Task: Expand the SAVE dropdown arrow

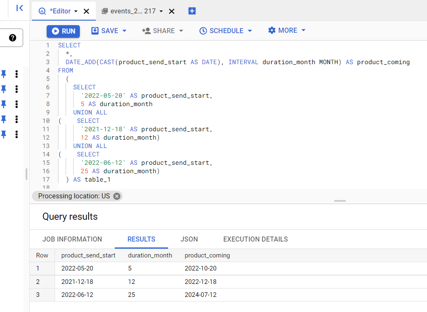Action: pos(124,31)
